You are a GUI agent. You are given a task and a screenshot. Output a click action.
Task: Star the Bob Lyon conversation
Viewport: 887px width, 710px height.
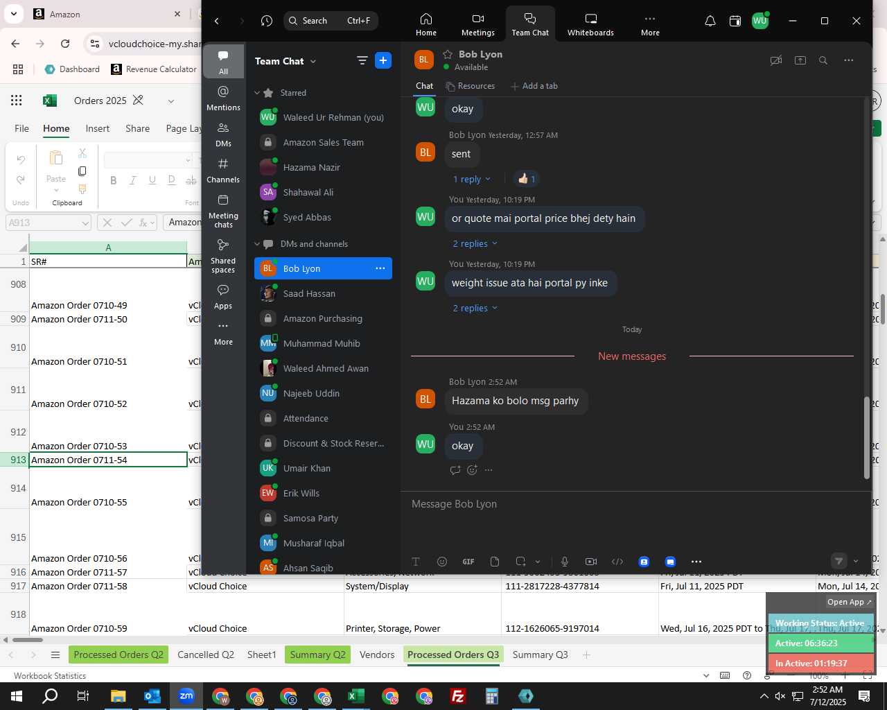tap(448, 54)
